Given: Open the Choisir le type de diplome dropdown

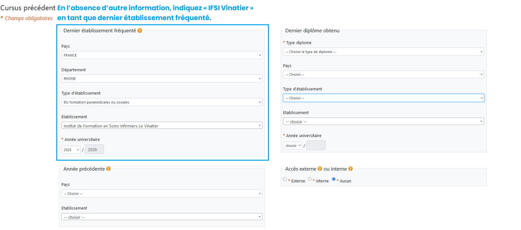Looking at the screenshot, I should pos(383,51).
